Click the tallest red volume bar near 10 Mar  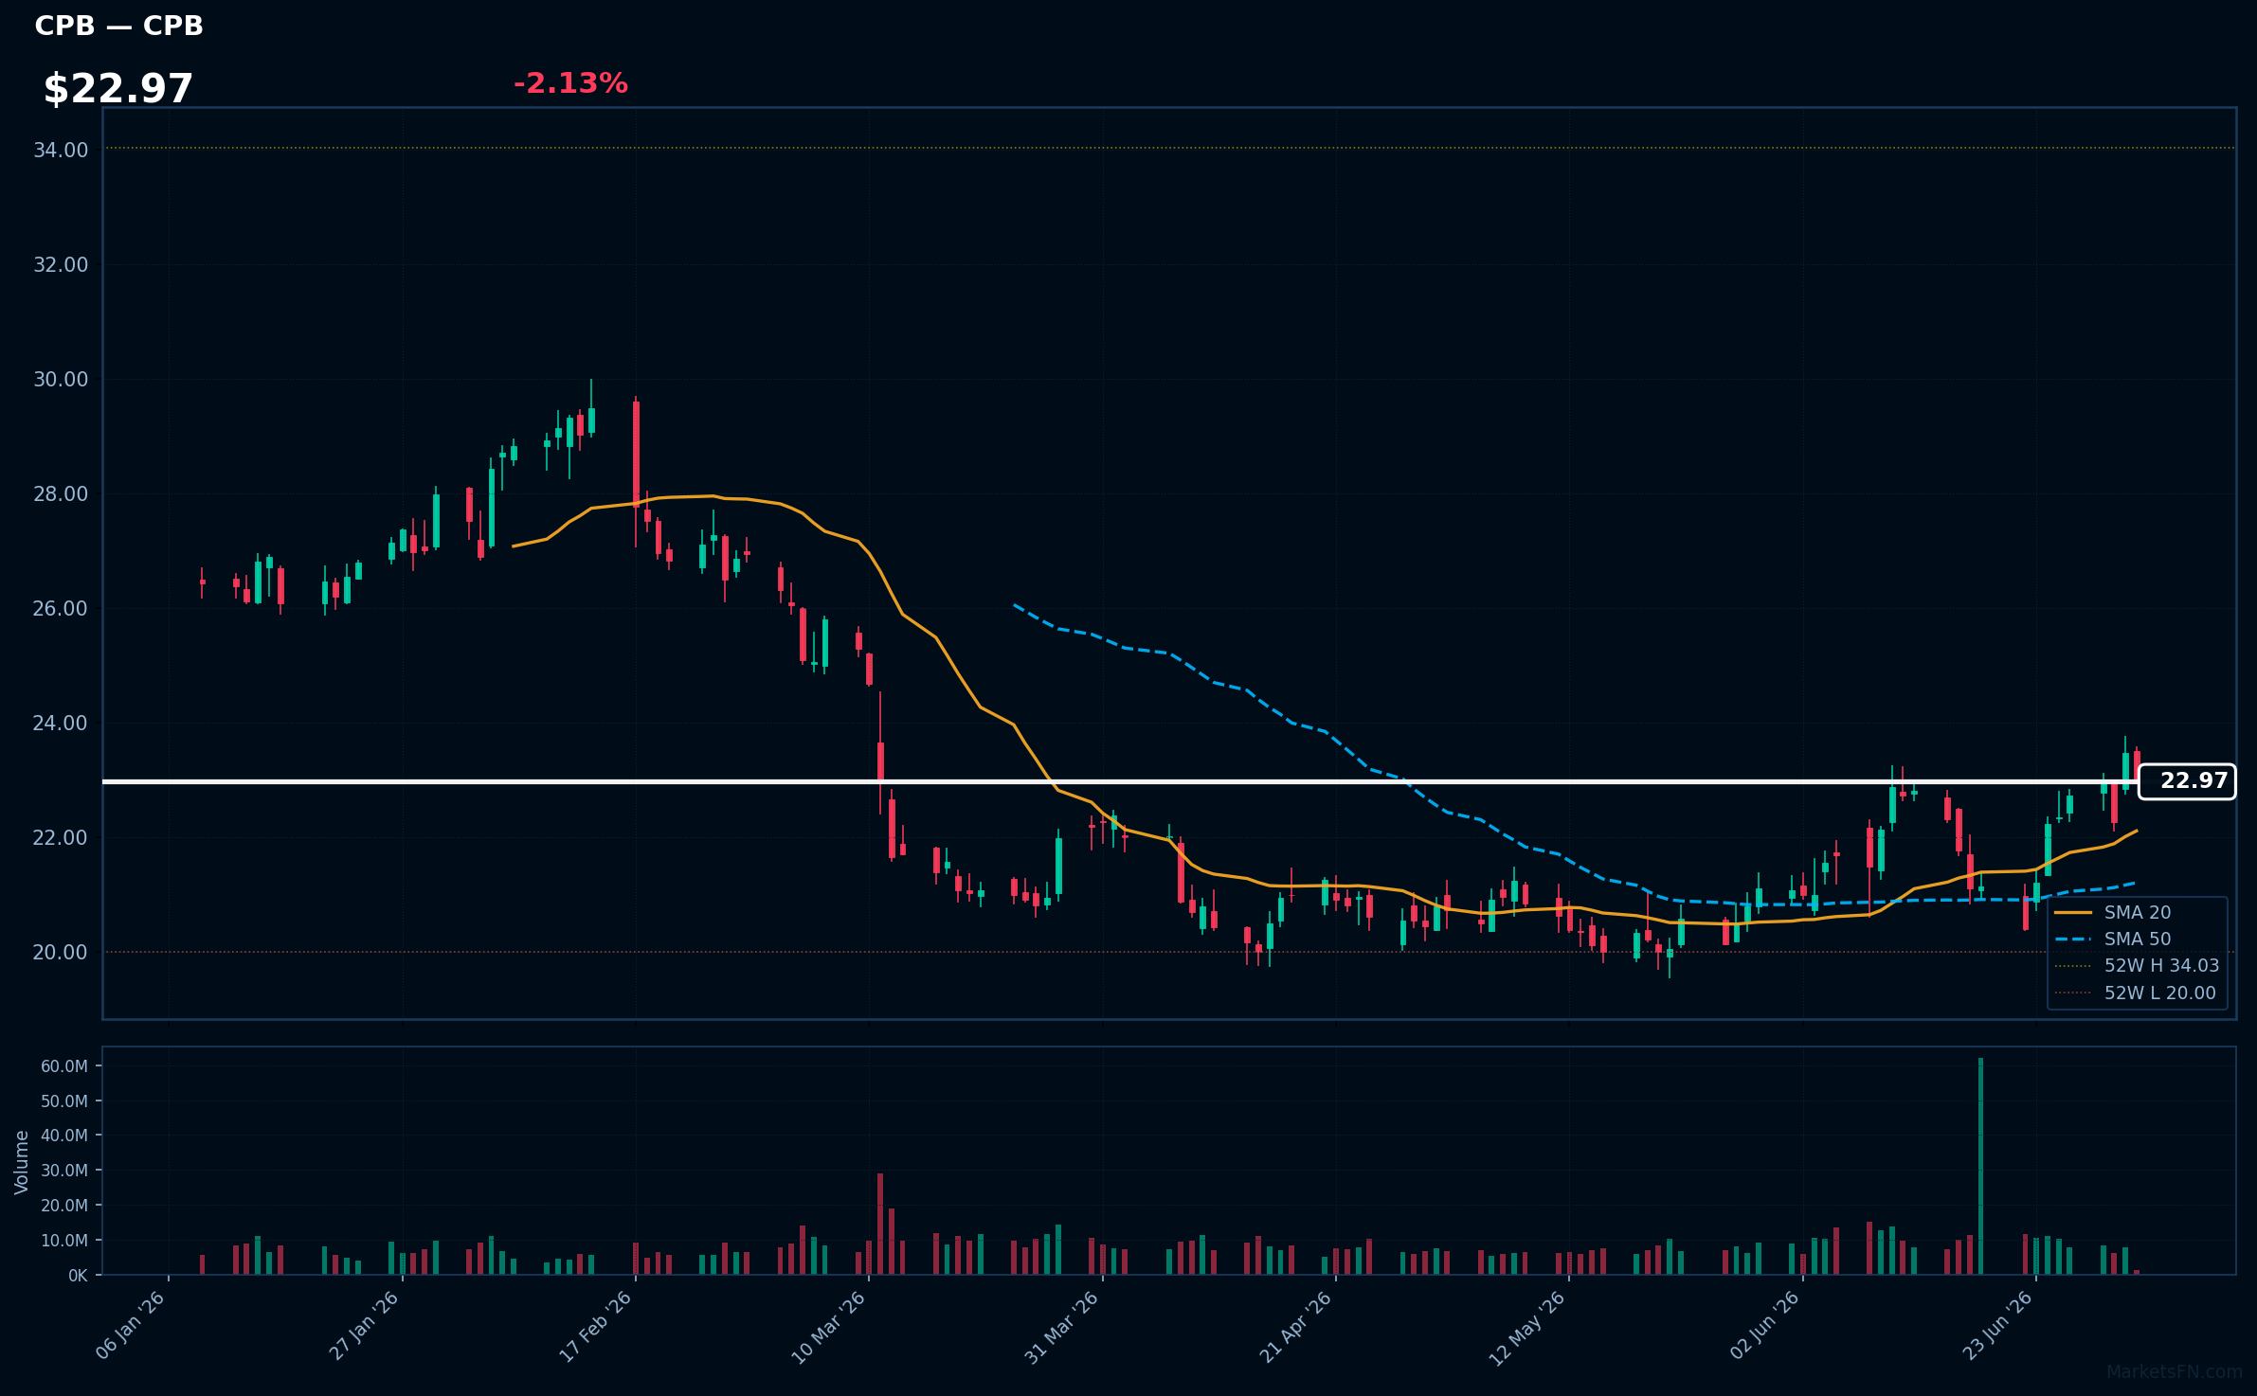pos(880,1224)
